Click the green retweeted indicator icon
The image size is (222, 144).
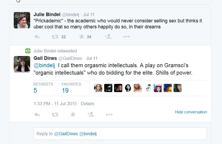tap(28, 51)
